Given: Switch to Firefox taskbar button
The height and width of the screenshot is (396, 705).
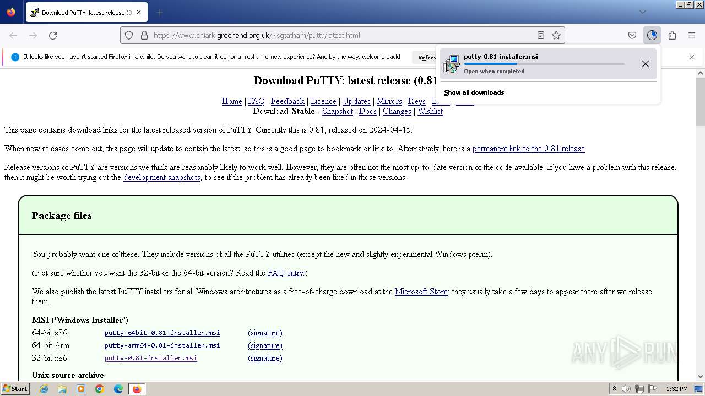Looking at the screenshot, I should (x=137, y=389).
